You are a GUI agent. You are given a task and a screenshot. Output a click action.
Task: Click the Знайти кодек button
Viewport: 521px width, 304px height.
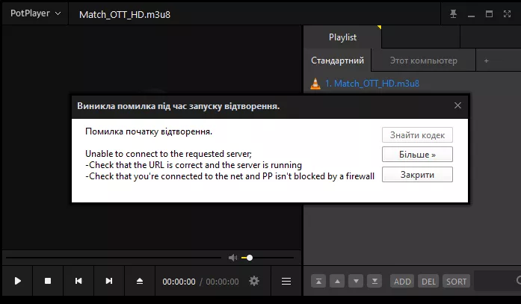click(417, 135)
